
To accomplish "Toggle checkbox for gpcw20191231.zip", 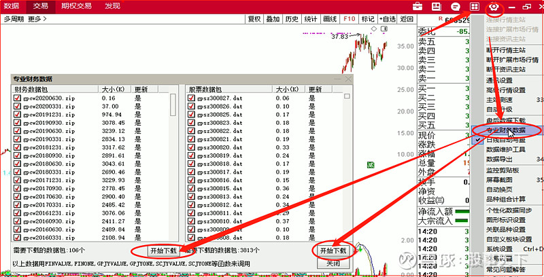I will 17,114.
